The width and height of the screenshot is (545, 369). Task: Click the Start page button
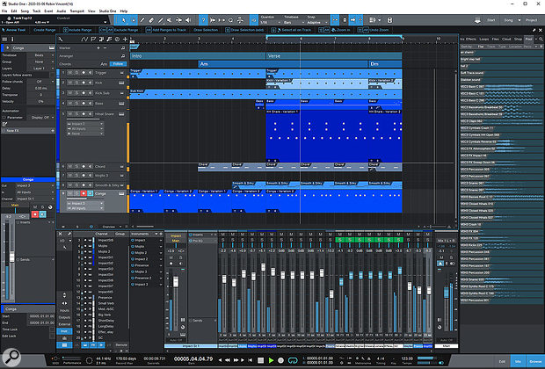[491, 20]
